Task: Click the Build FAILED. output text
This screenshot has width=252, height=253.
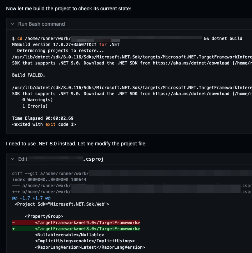Action: point(29,75)
